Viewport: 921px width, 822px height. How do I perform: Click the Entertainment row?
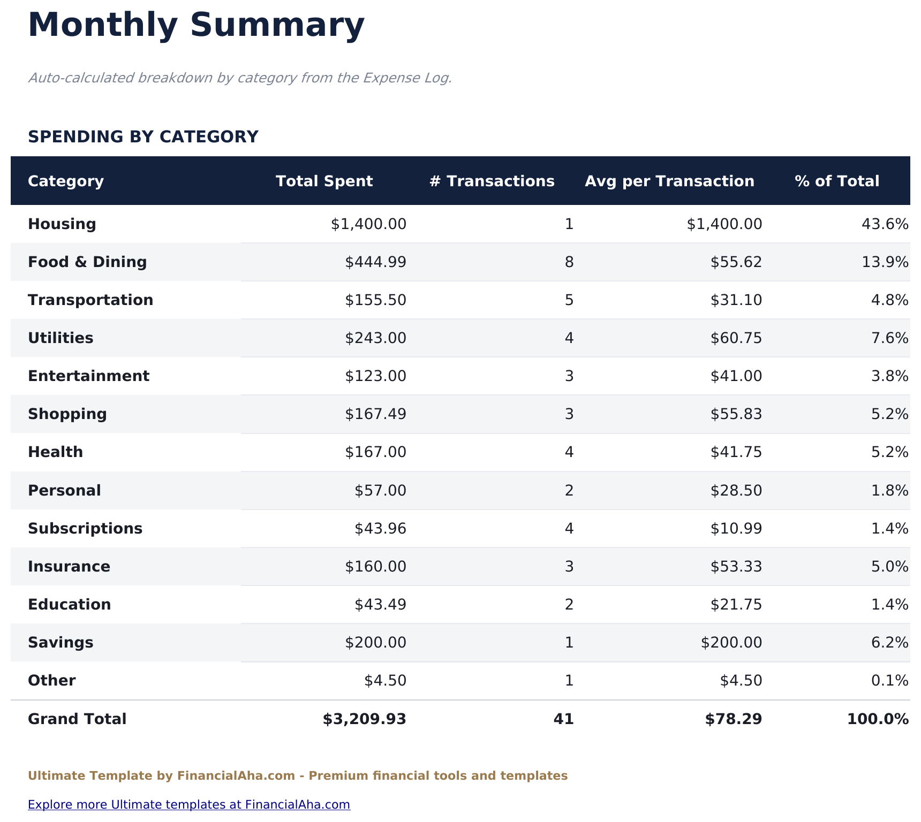coord(88,376)
